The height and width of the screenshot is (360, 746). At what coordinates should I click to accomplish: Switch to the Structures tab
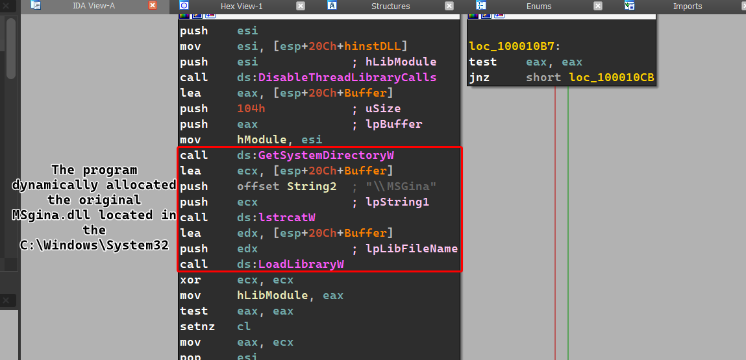[390, 6]
